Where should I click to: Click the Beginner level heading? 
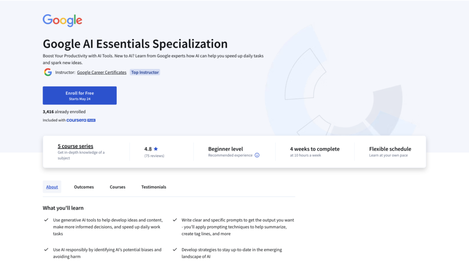pyautogui.click(x=225, y=149)
